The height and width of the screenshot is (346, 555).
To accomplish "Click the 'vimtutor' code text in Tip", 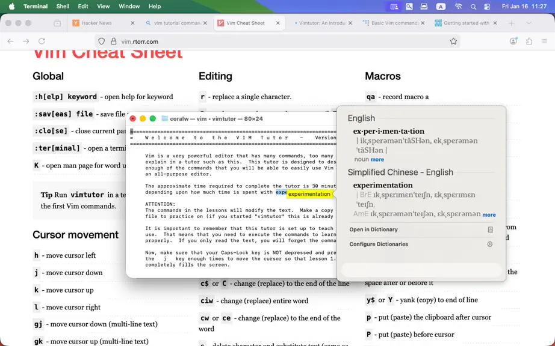I will [x=87, y=195].
